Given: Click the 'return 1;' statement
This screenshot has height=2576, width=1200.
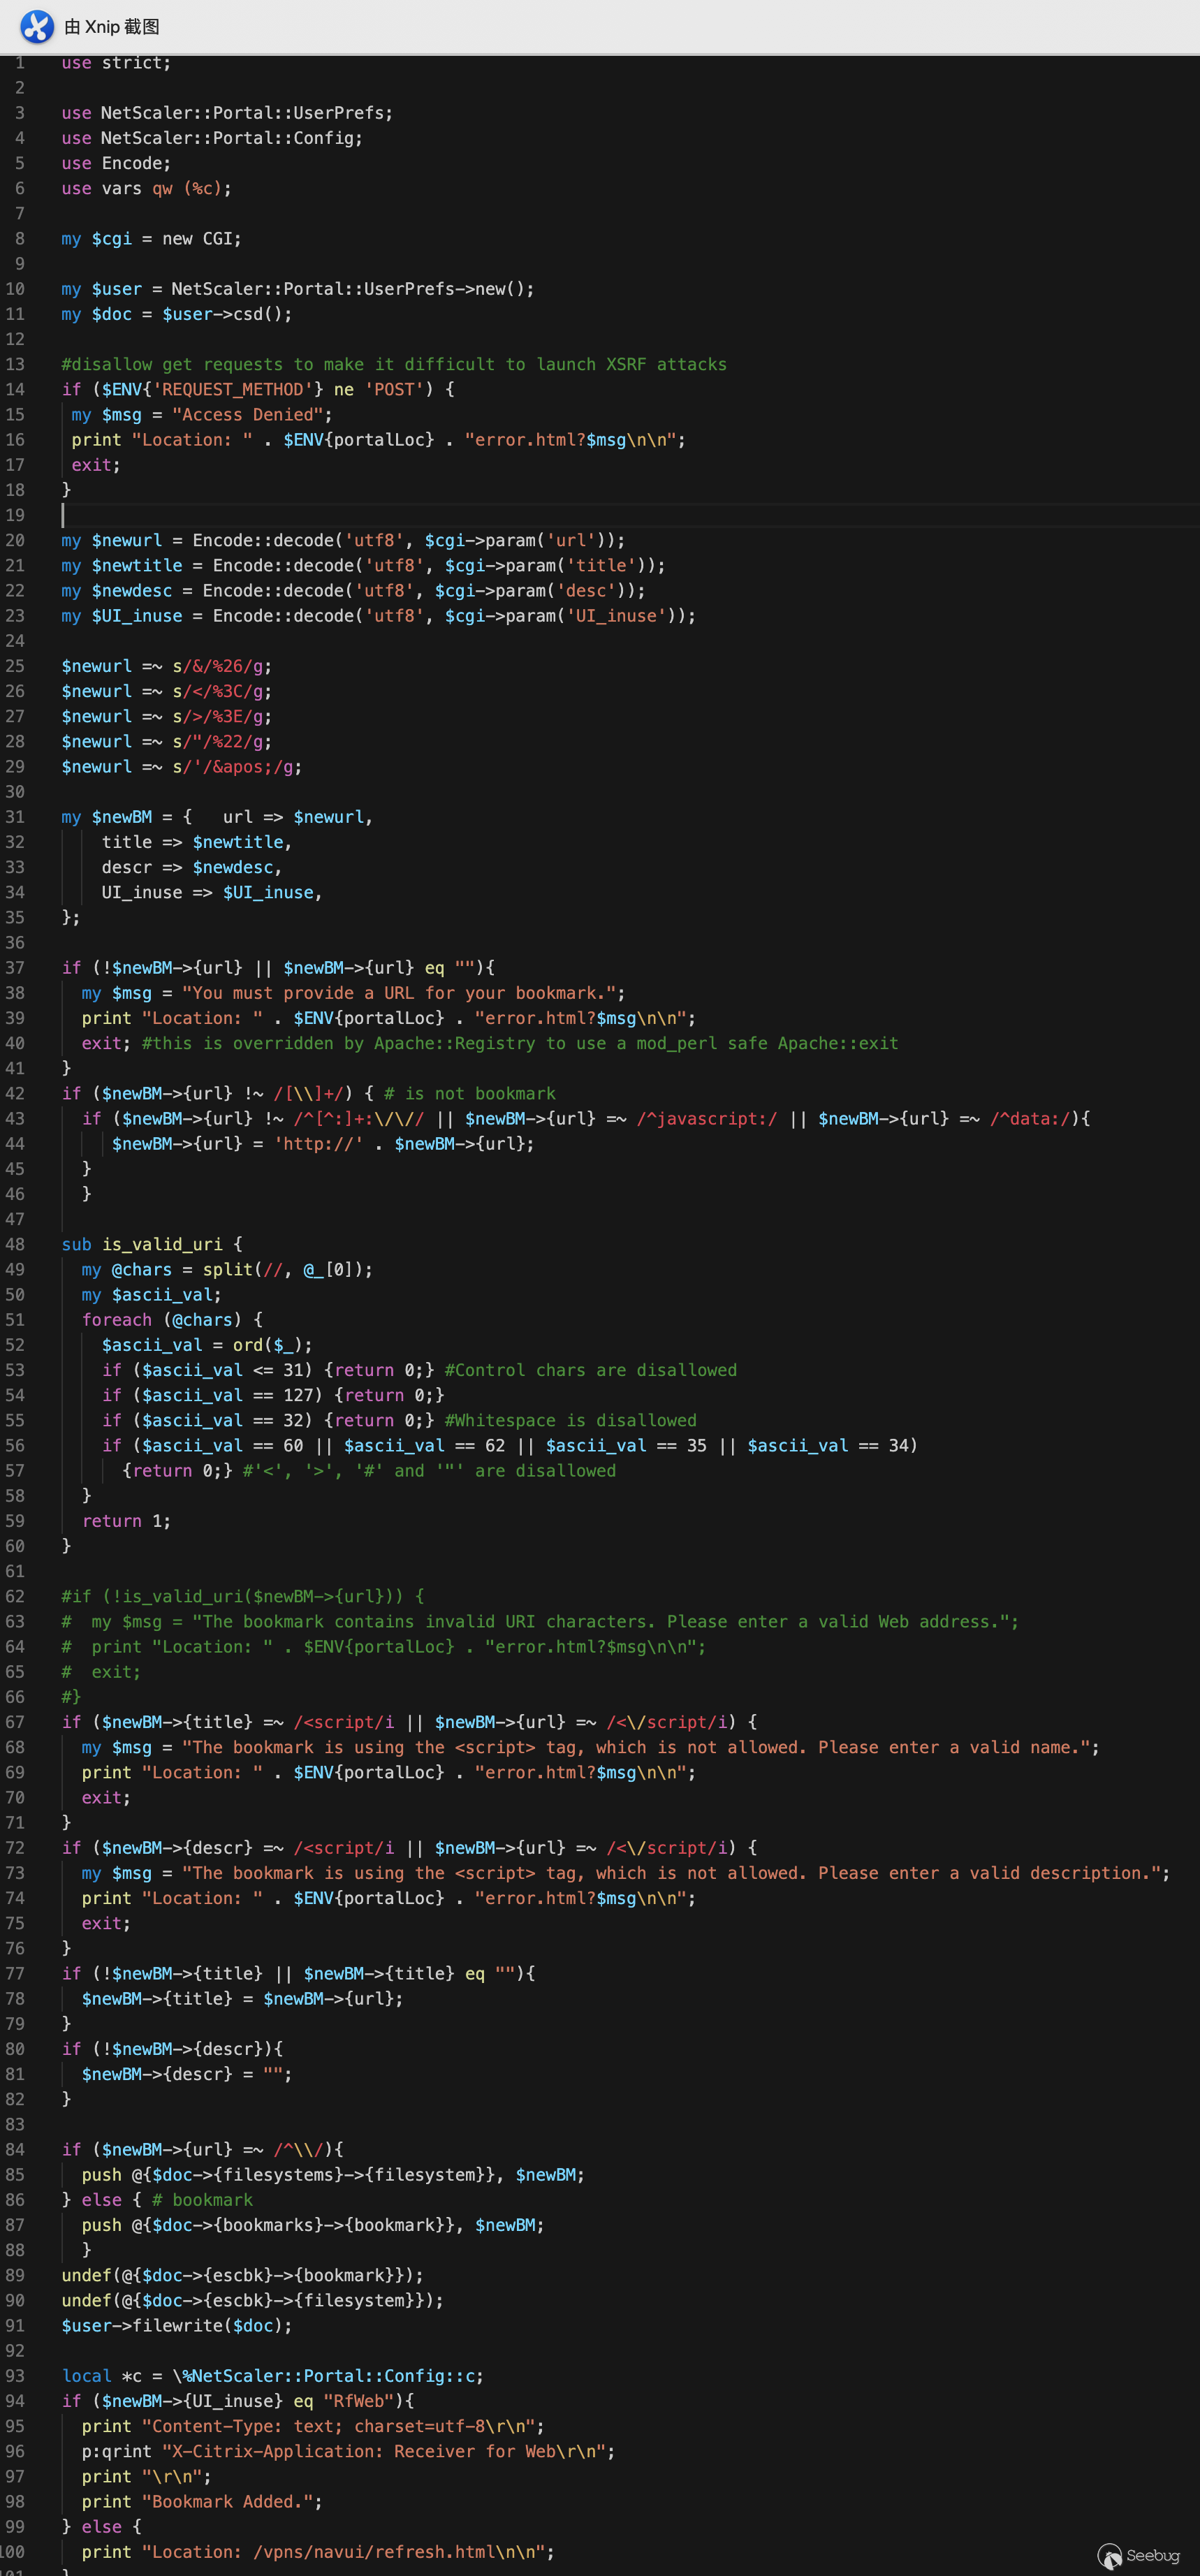Looking at the screenshot, I should (126, 1521).
